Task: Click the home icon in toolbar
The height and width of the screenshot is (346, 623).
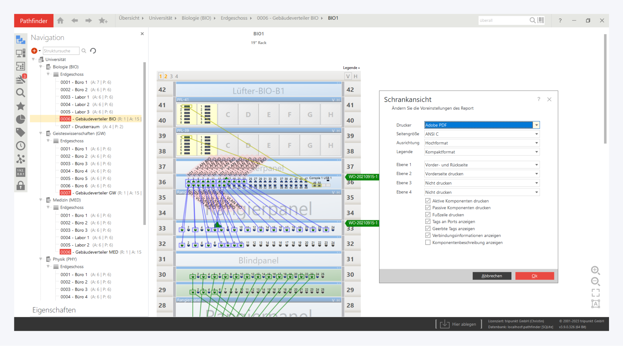Action: click(60, 21)
